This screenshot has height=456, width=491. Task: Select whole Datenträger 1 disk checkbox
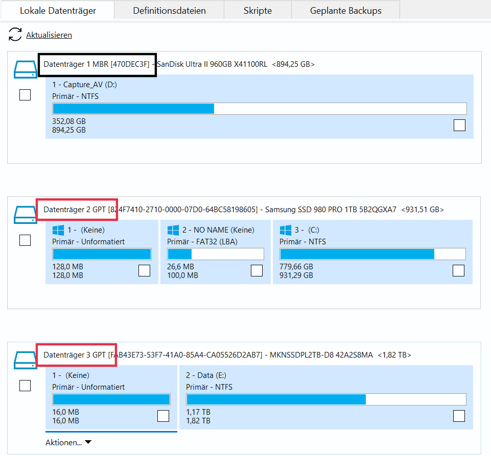pyautogui.click(x=25, y=95)
